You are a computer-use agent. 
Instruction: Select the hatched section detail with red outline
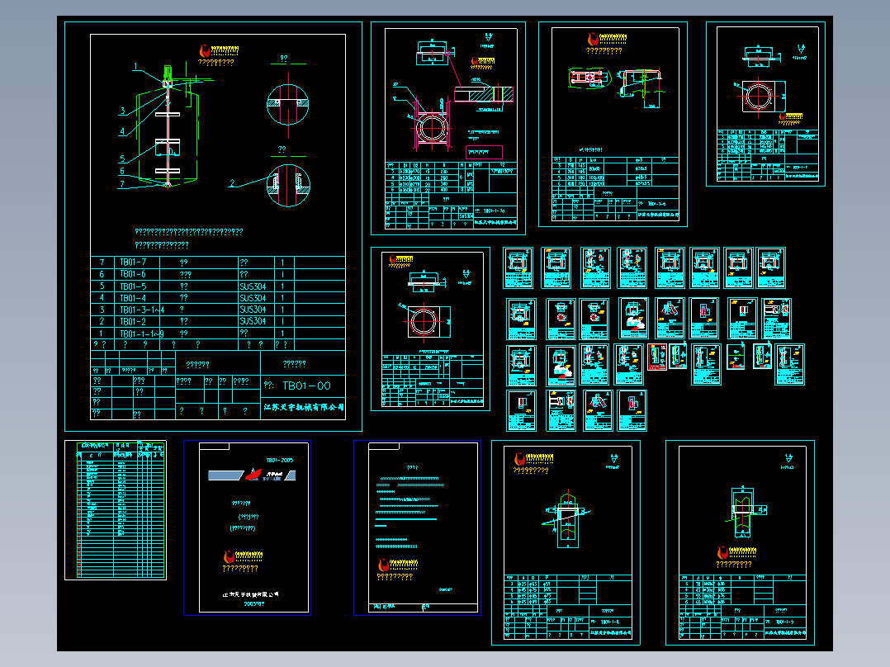point(484,94)
